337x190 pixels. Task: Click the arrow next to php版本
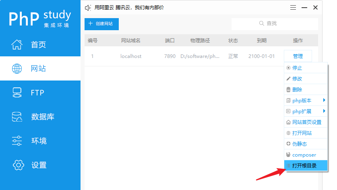pyautogui.click(x=324, y=100)
